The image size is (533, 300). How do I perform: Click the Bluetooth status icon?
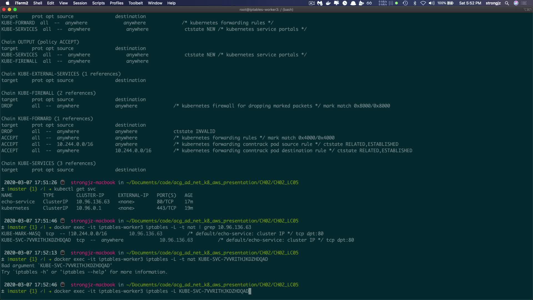[415, 3]
